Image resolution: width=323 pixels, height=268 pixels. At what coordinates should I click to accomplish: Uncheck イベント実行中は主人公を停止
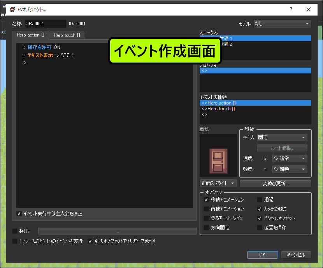[x=19, y=214]
